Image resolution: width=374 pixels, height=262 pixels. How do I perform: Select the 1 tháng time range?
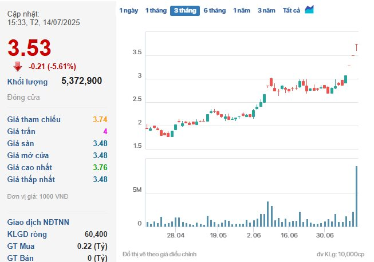pos(156,10)
